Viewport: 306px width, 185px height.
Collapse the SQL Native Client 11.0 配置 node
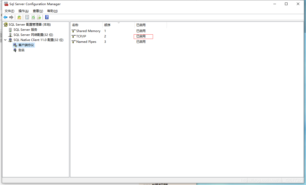5,40
